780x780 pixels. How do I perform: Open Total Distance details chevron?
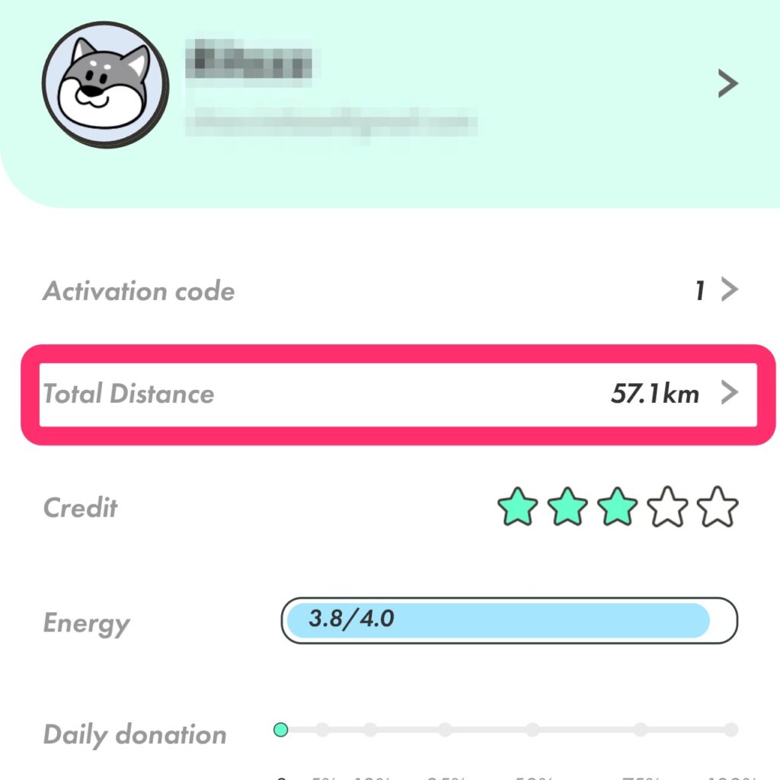tap(730, 393)
